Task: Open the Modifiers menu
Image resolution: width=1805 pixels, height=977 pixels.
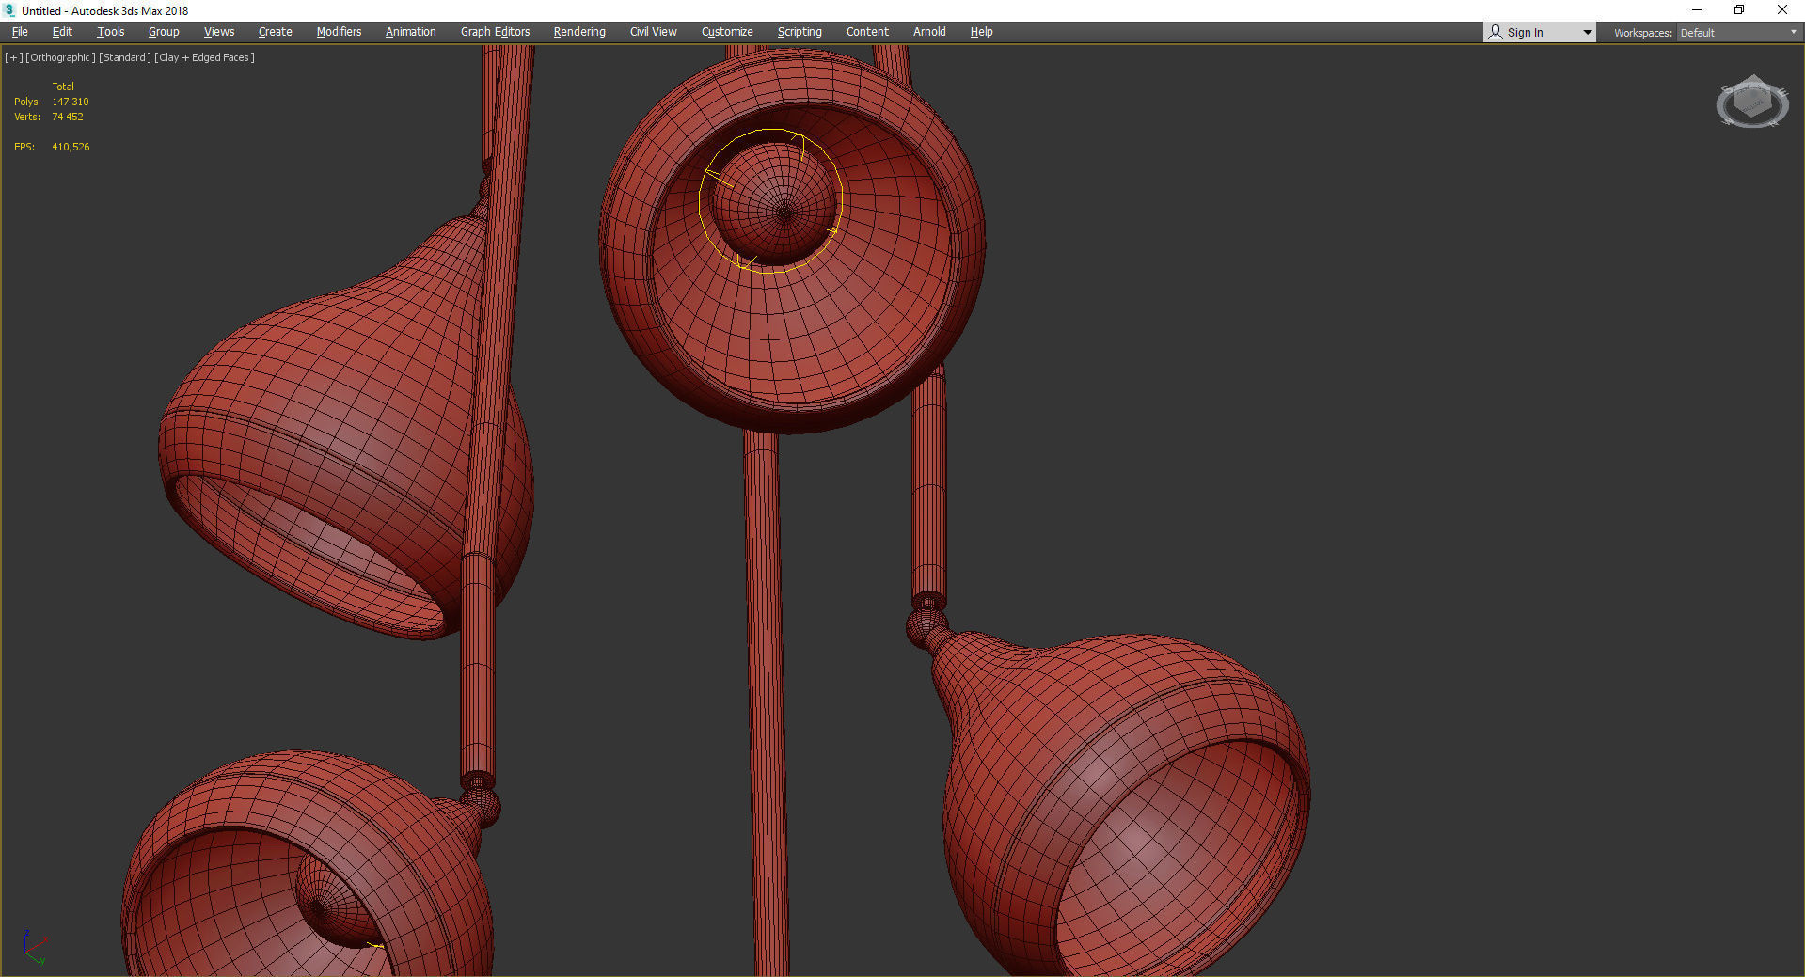Action: (x=339, y=32)
